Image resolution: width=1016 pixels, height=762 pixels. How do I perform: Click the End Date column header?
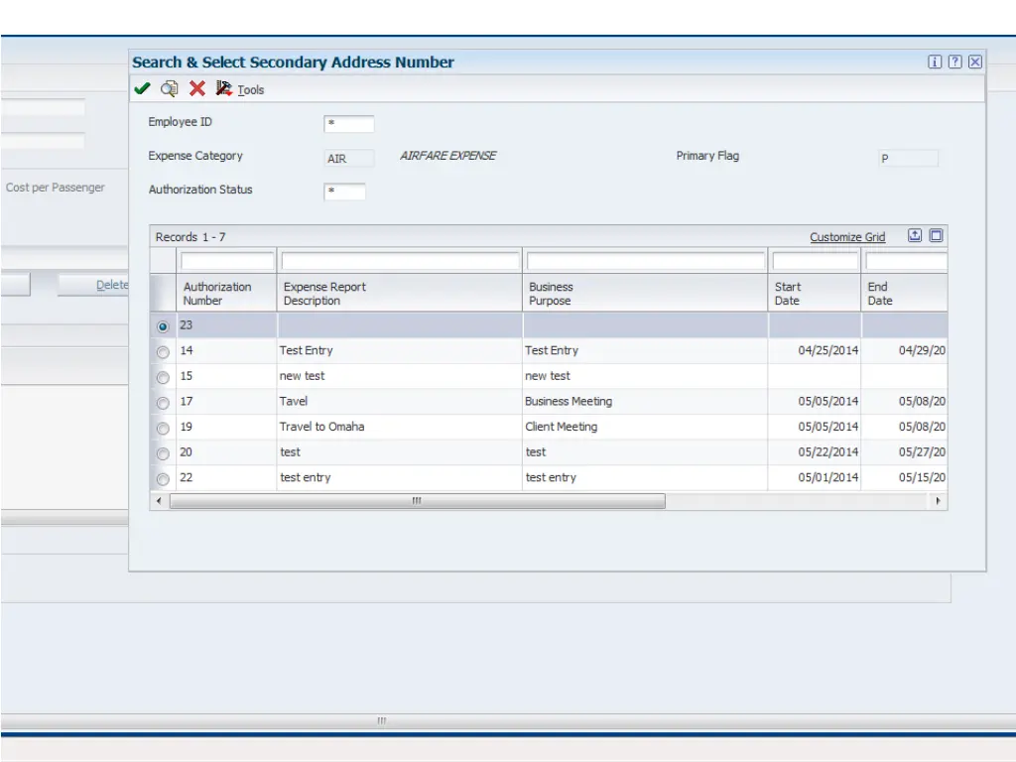(x=905, y=293)
